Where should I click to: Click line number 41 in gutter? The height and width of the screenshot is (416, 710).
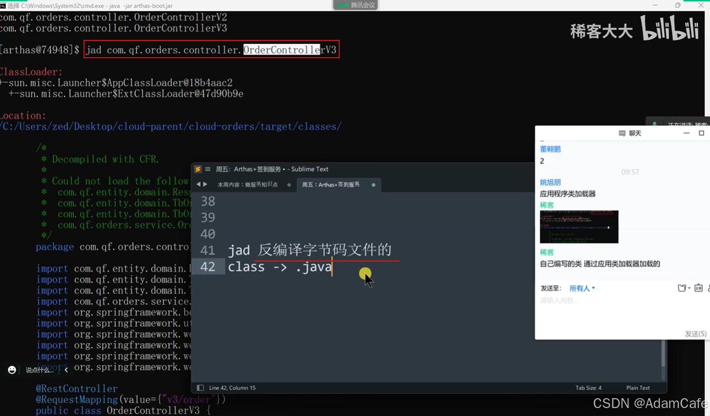(x=208, y=250)
